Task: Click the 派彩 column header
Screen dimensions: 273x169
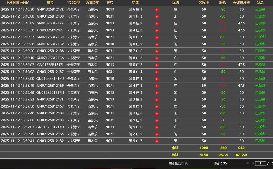Action: pos(222,2)
